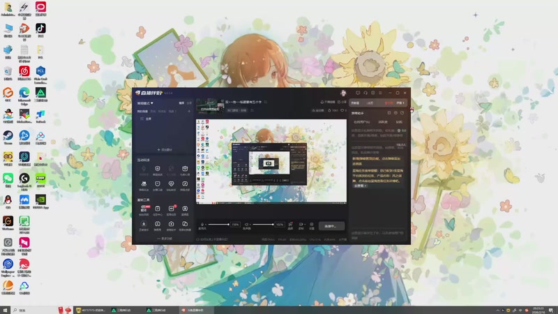Switch to the online users (在线用户) tab
Screen dimensions: 558x314
[361, 122]
